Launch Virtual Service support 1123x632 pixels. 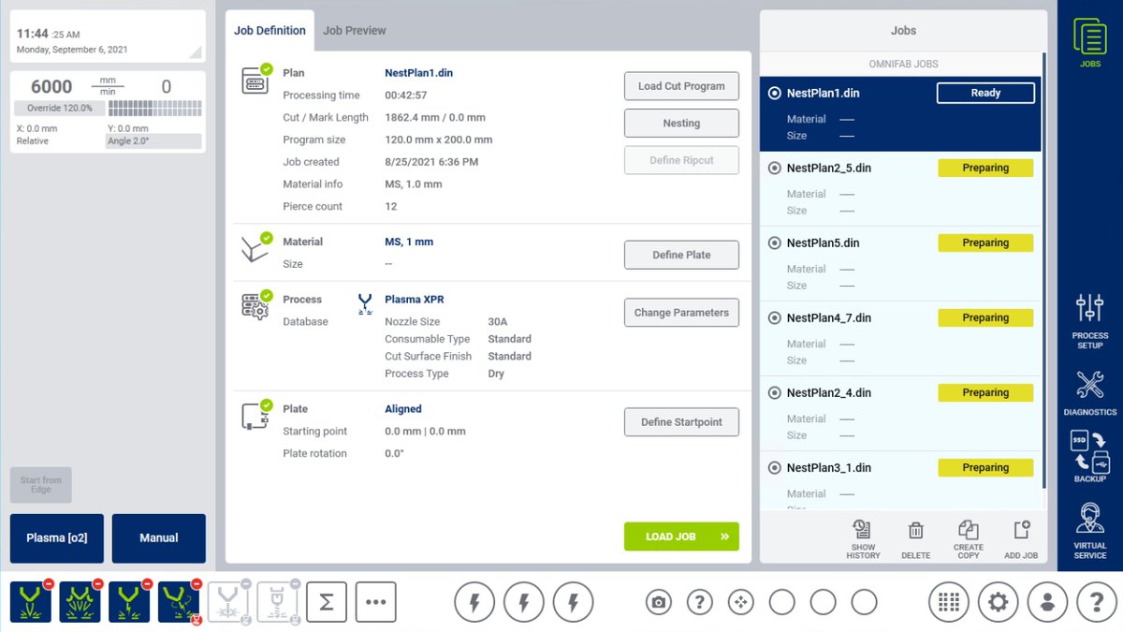point(1090,530)
